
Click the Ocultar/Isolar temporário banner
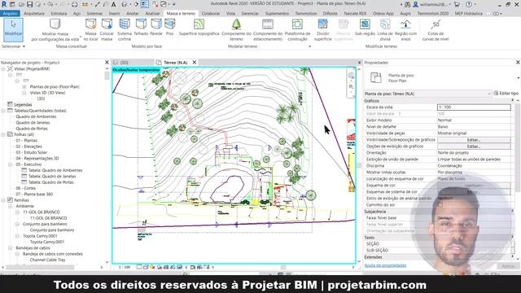[136, 70]
